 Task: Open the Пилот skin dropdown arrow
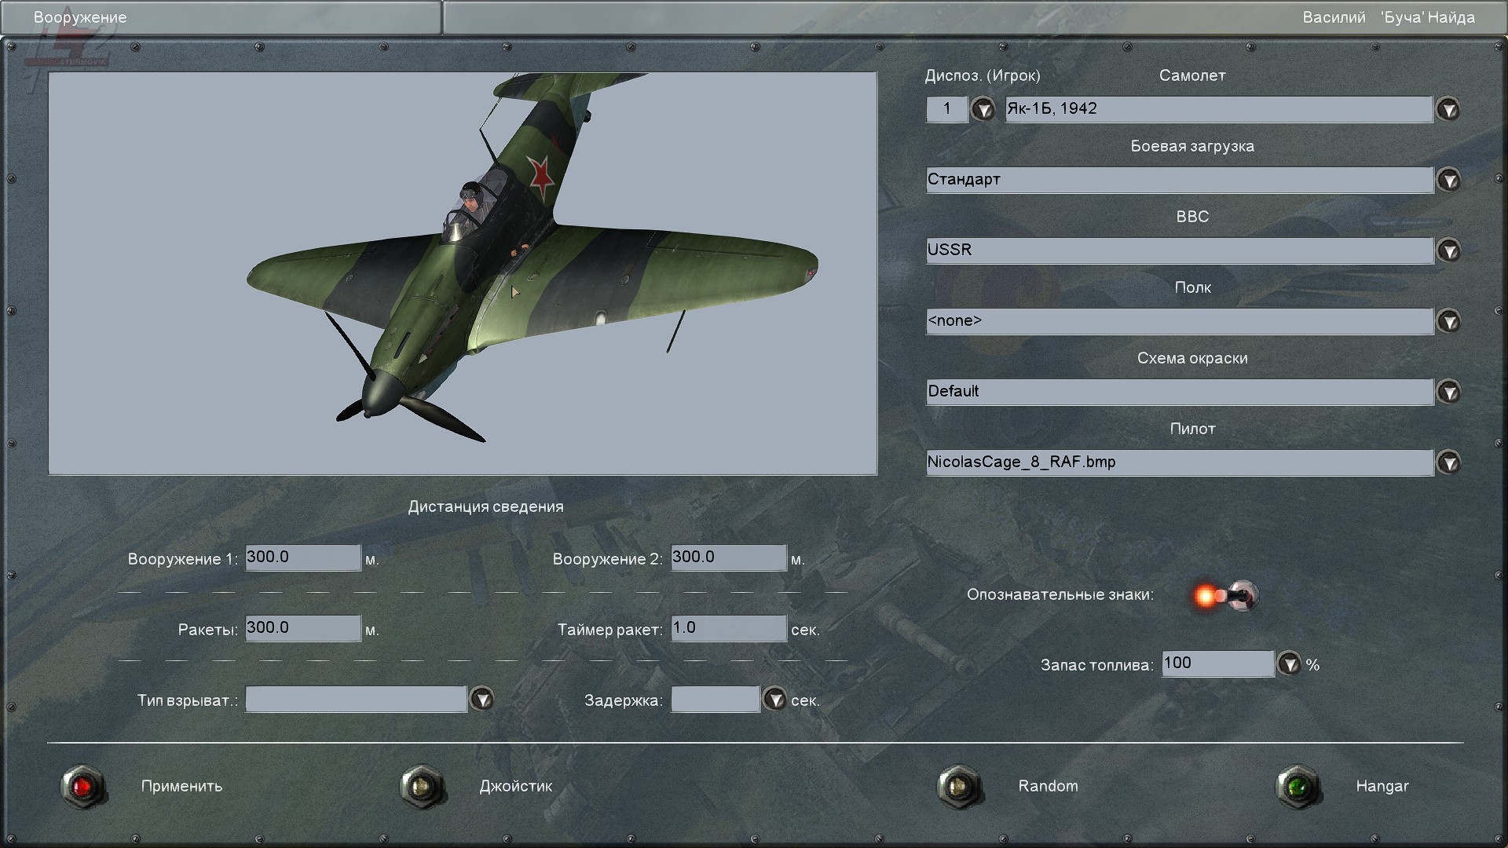[x=1448, y=462]
